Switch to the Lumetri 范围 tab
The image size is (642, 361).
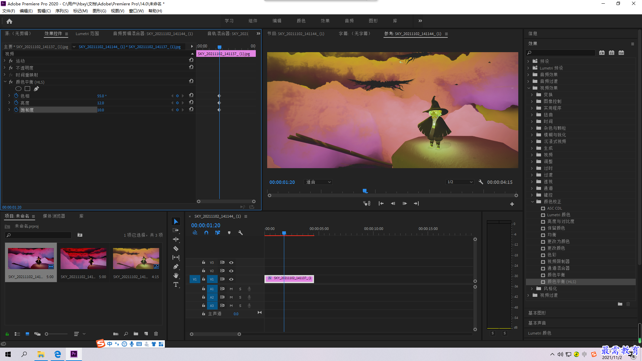[x=87, y=34]
